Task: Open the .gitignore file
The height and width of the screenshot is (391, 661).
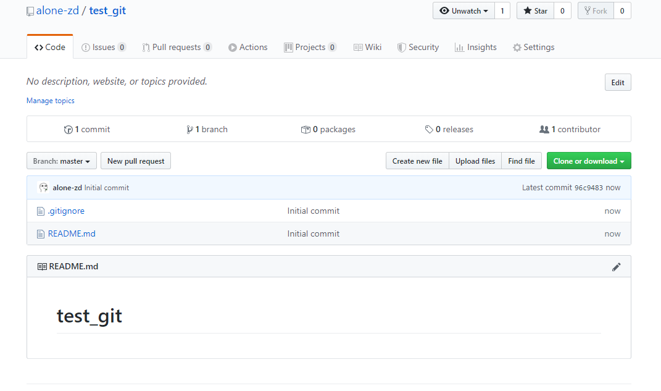Action: (66, 211)
